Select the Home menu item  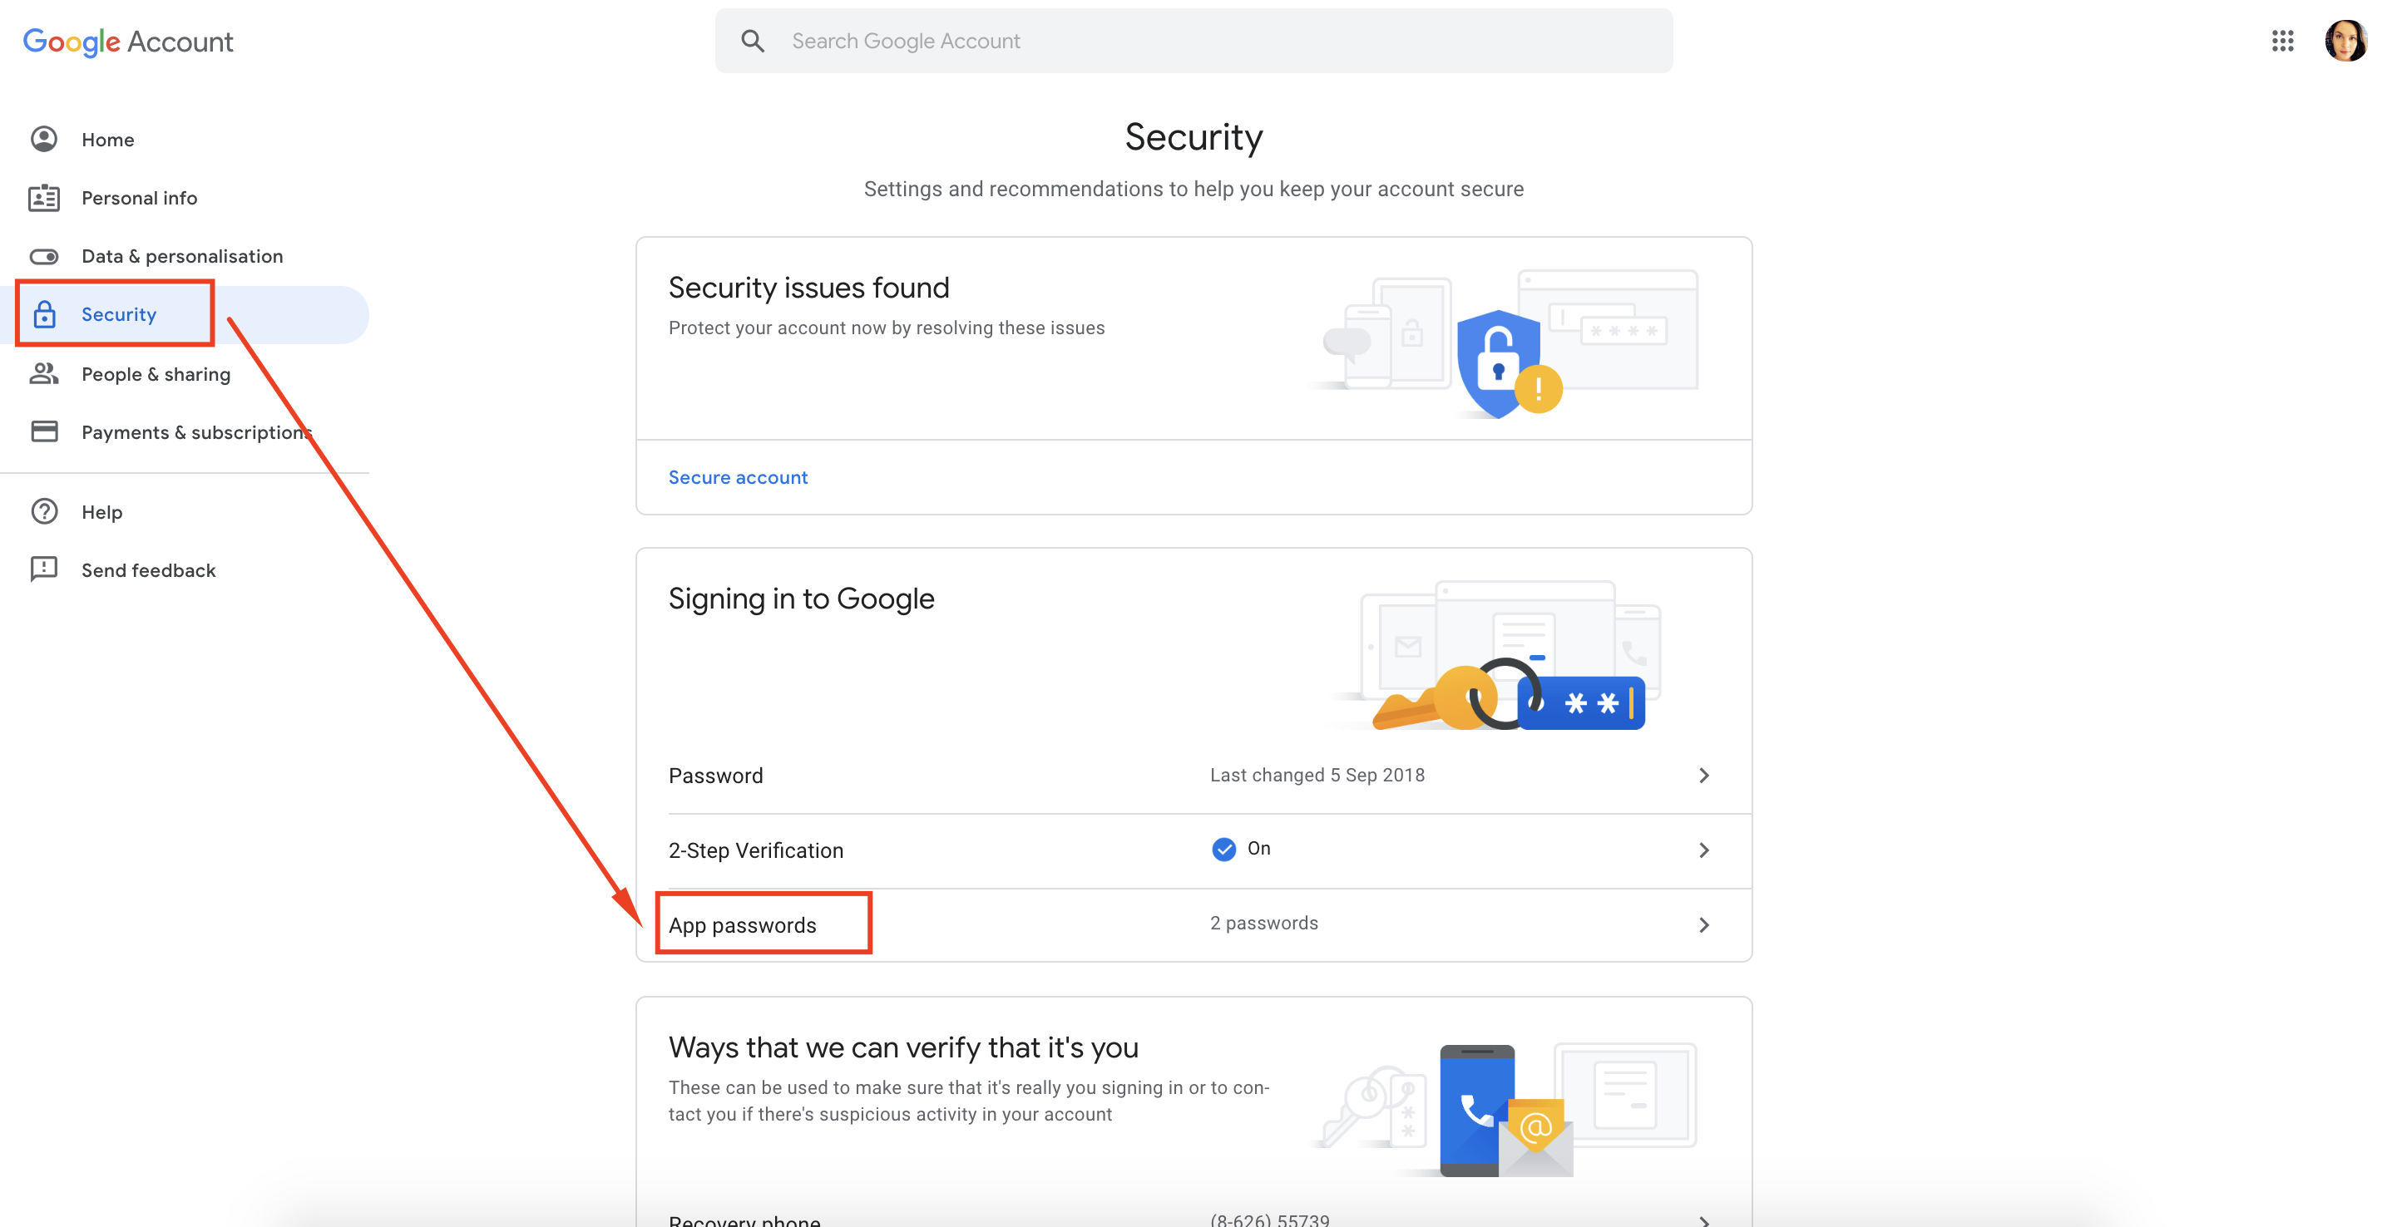coord(106,138)
